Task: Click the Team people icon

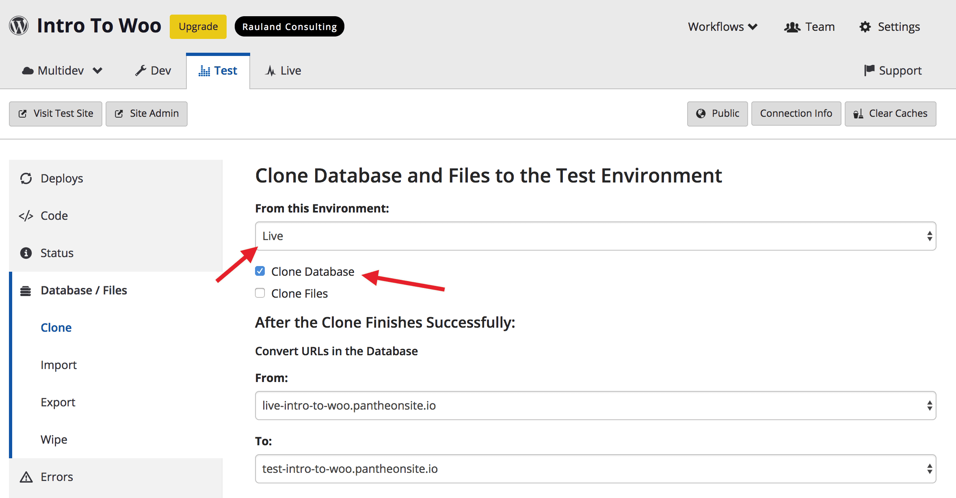Action: click(792, 27)
